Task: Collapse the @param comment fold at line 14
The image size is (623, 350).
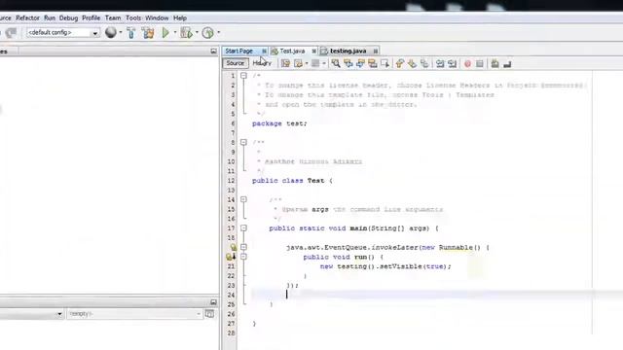Action: (243, 199)
